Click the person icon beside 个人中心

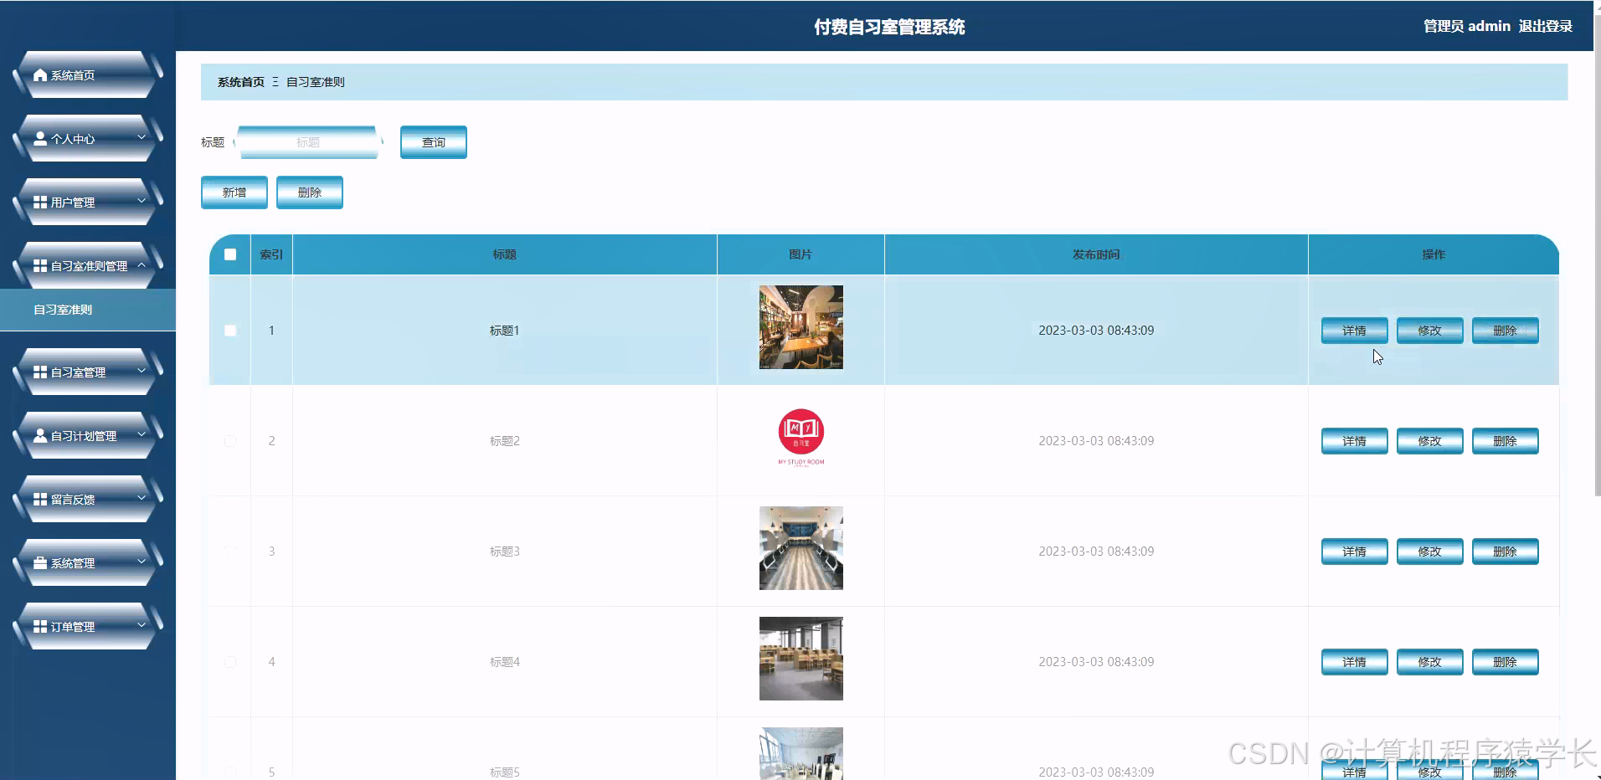pos(40,139)
